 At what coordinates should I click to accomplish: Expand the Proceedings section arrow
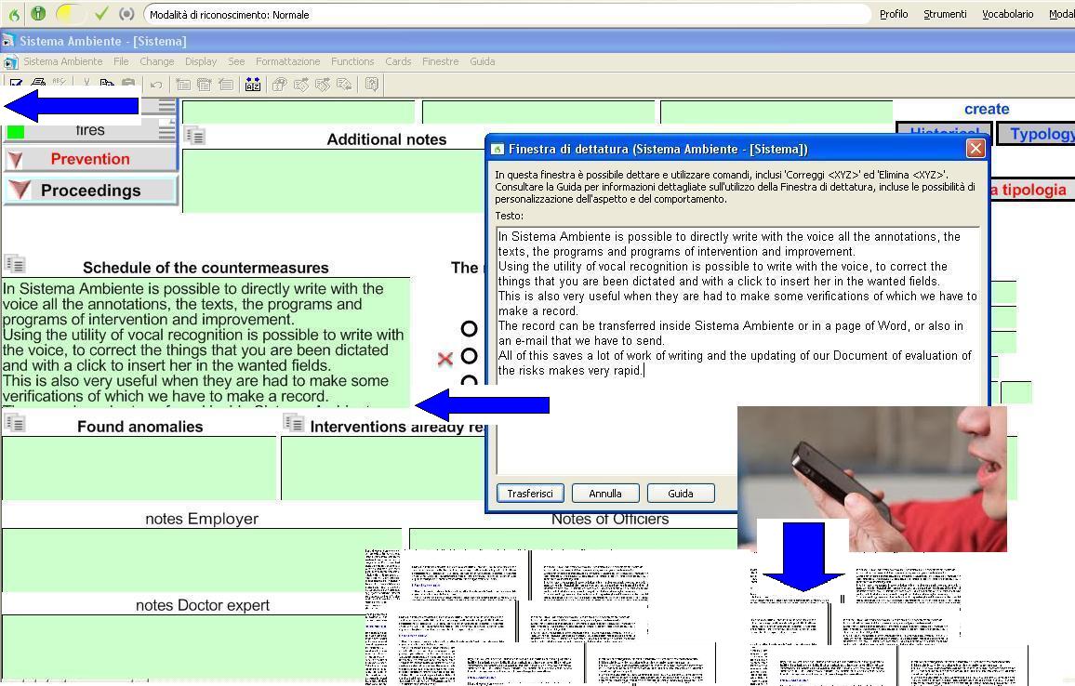tap(19, 191)
